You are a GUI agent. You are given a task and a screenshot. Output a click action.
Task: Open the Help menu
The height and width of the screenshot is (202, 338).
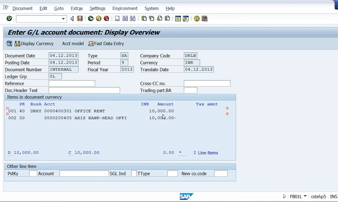click(x=170, y=8)
